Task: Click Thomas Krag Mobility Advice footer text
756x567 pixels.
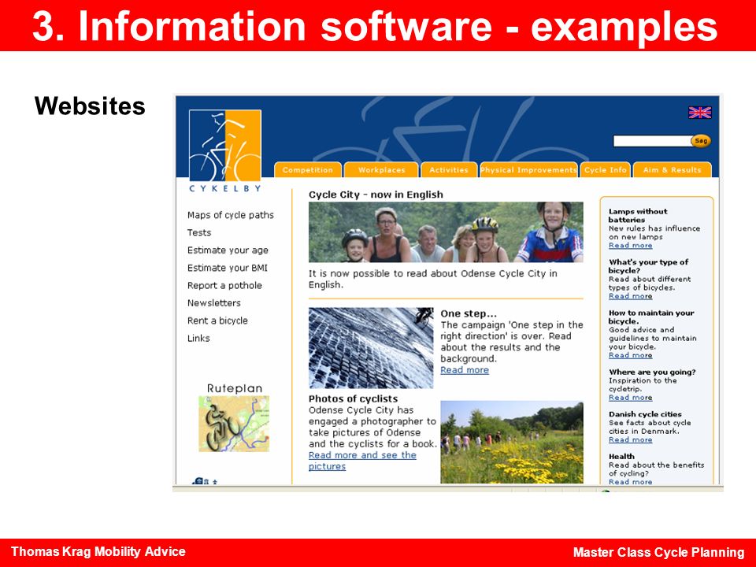Action: coord(98,551)
